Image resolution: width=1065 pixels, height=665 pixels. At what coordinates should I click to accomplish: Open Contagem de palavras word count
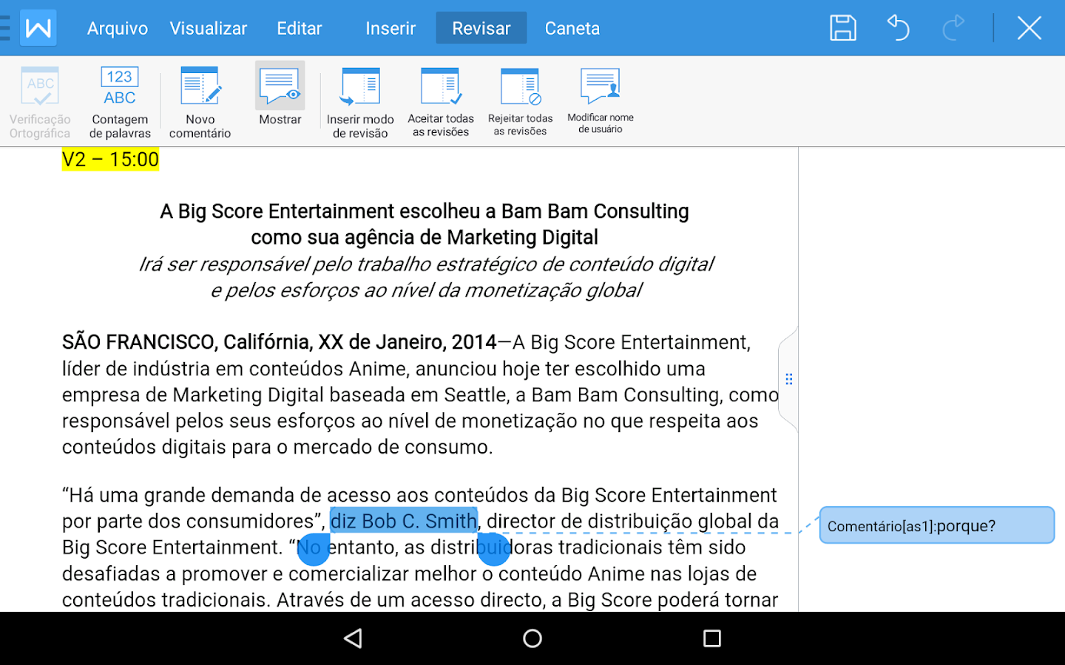point(120,103)
